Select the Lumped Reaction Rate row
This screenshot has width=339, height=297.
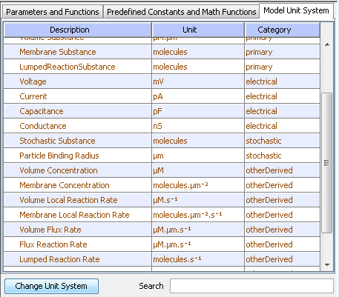tap(162, 259)
